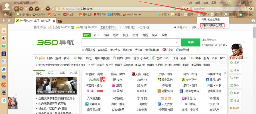Open the 扩展 extensions toolbar button
The height and width of the screenshot is (114, 256).
click(x=162, y=15)
